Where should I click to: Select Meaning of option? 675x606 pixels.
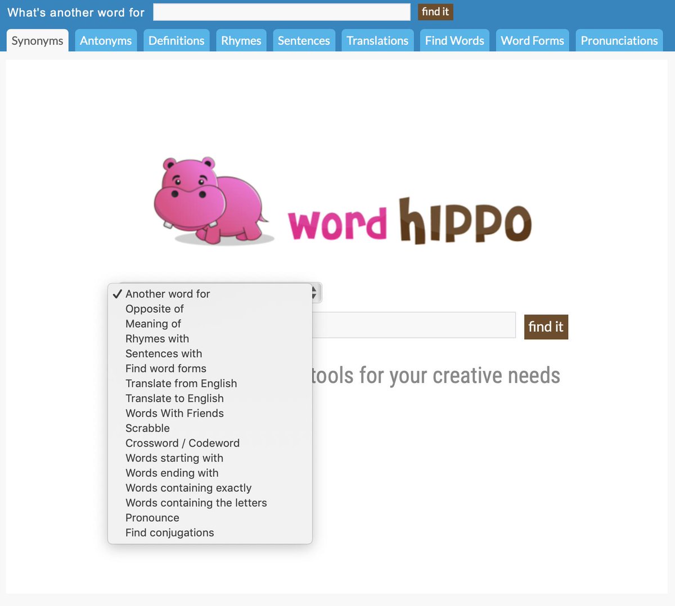coord(210,323)
